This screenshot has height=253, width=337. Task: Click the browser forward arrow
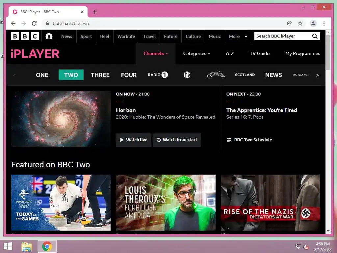(x=24, y=23)
